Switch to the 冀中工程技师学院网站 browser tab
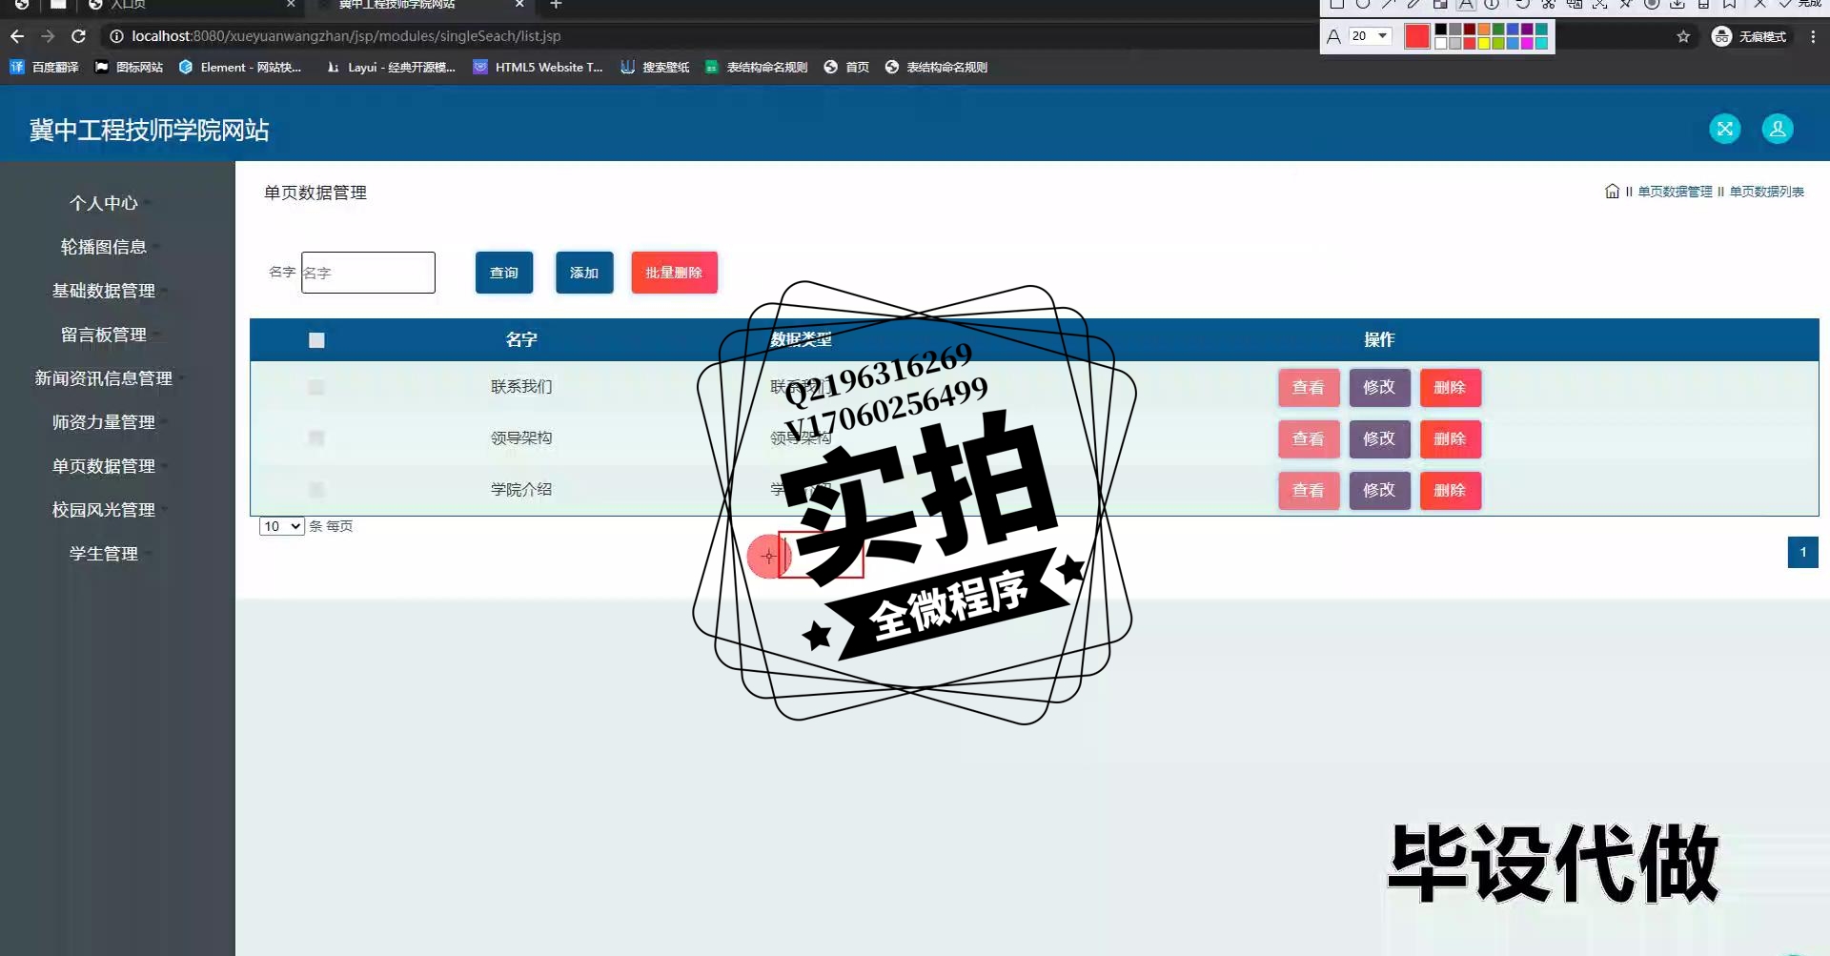 tap(419, 5)
